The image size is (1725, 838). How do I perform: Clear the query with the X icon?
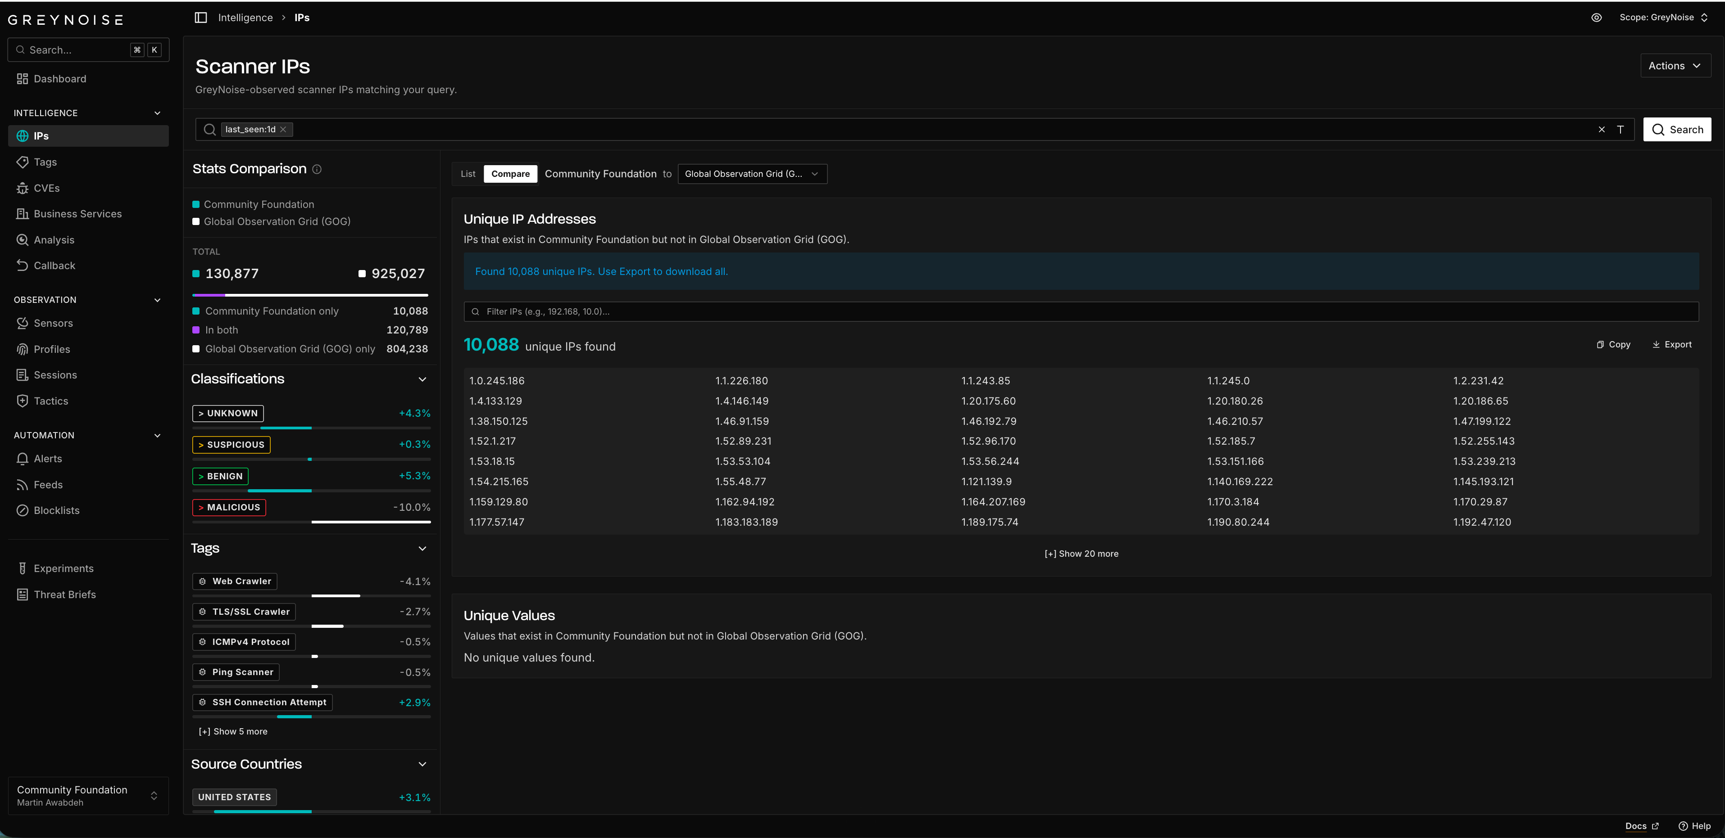(x=1602, y=129)
